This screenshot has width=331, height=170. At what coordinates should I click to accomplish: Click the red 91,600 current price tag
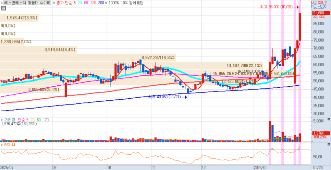coord(321,13)
